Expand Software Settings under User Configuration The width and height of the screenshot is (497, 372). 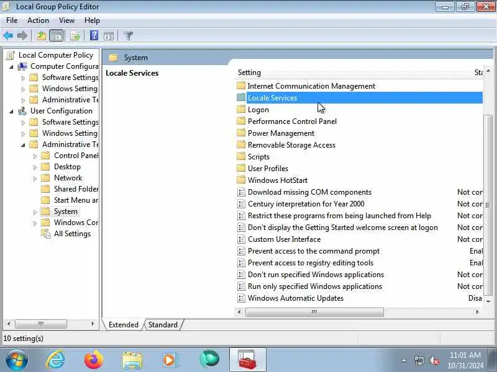(23, 122)
